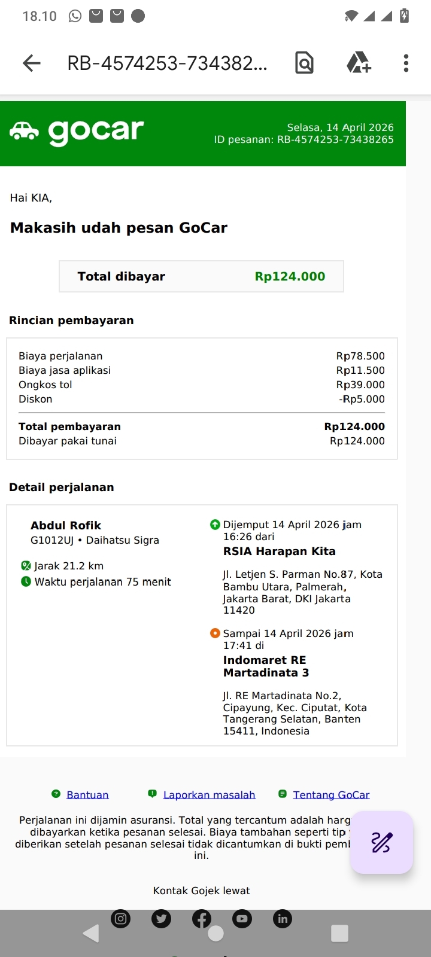Tap the back arrow in the top bar
The image size is (431, 957).
click(32, 63)
